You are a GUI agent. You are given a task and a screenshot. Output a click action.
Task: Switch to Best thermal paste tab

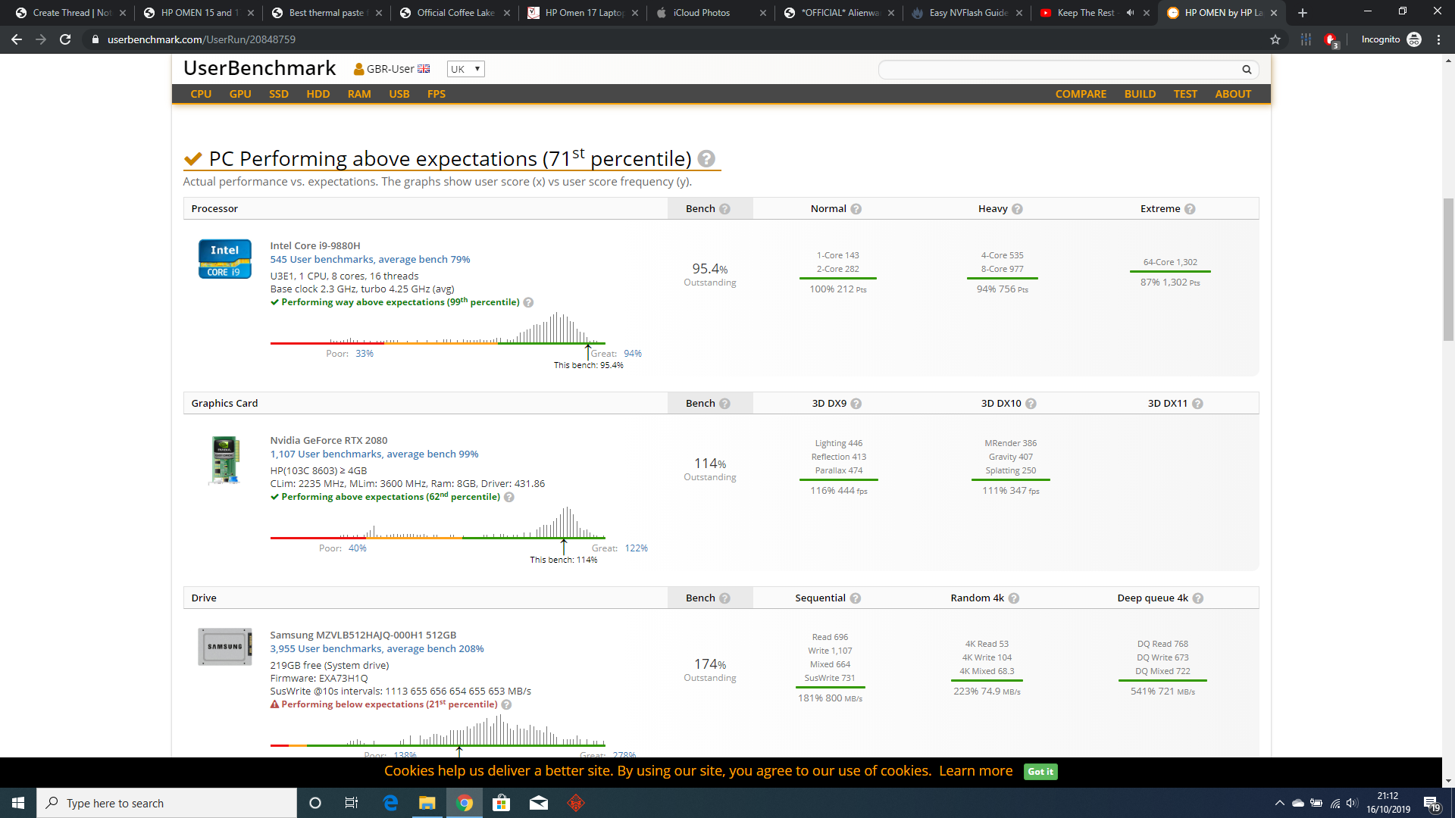(326, 13)
